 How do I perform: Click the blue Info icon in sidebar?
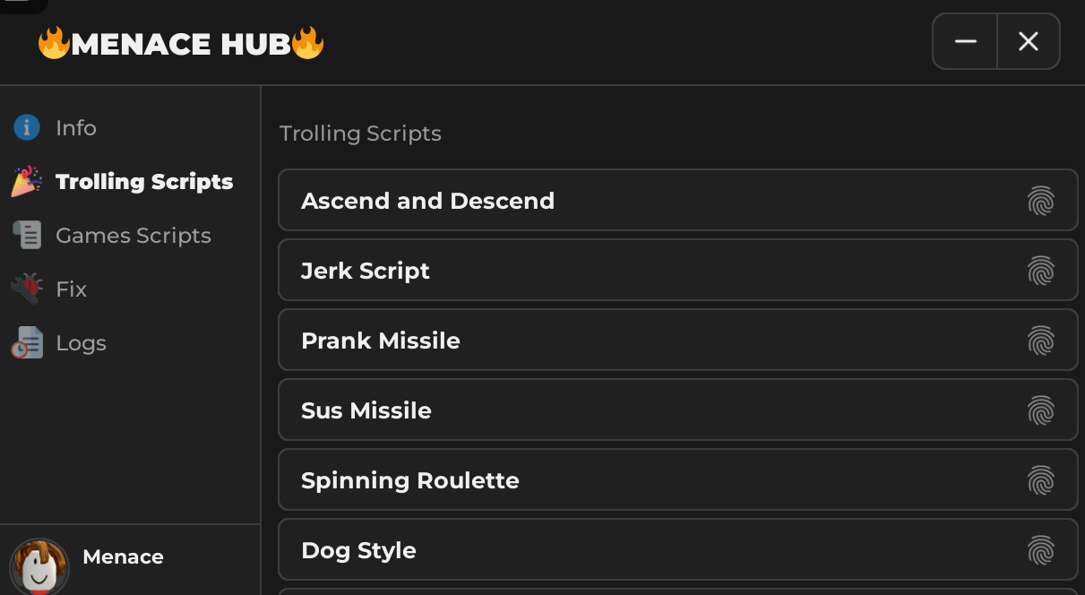click(x=27, y=128)
